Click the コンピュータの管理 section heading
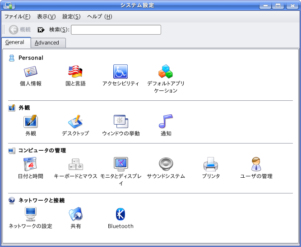 (42, 150)
